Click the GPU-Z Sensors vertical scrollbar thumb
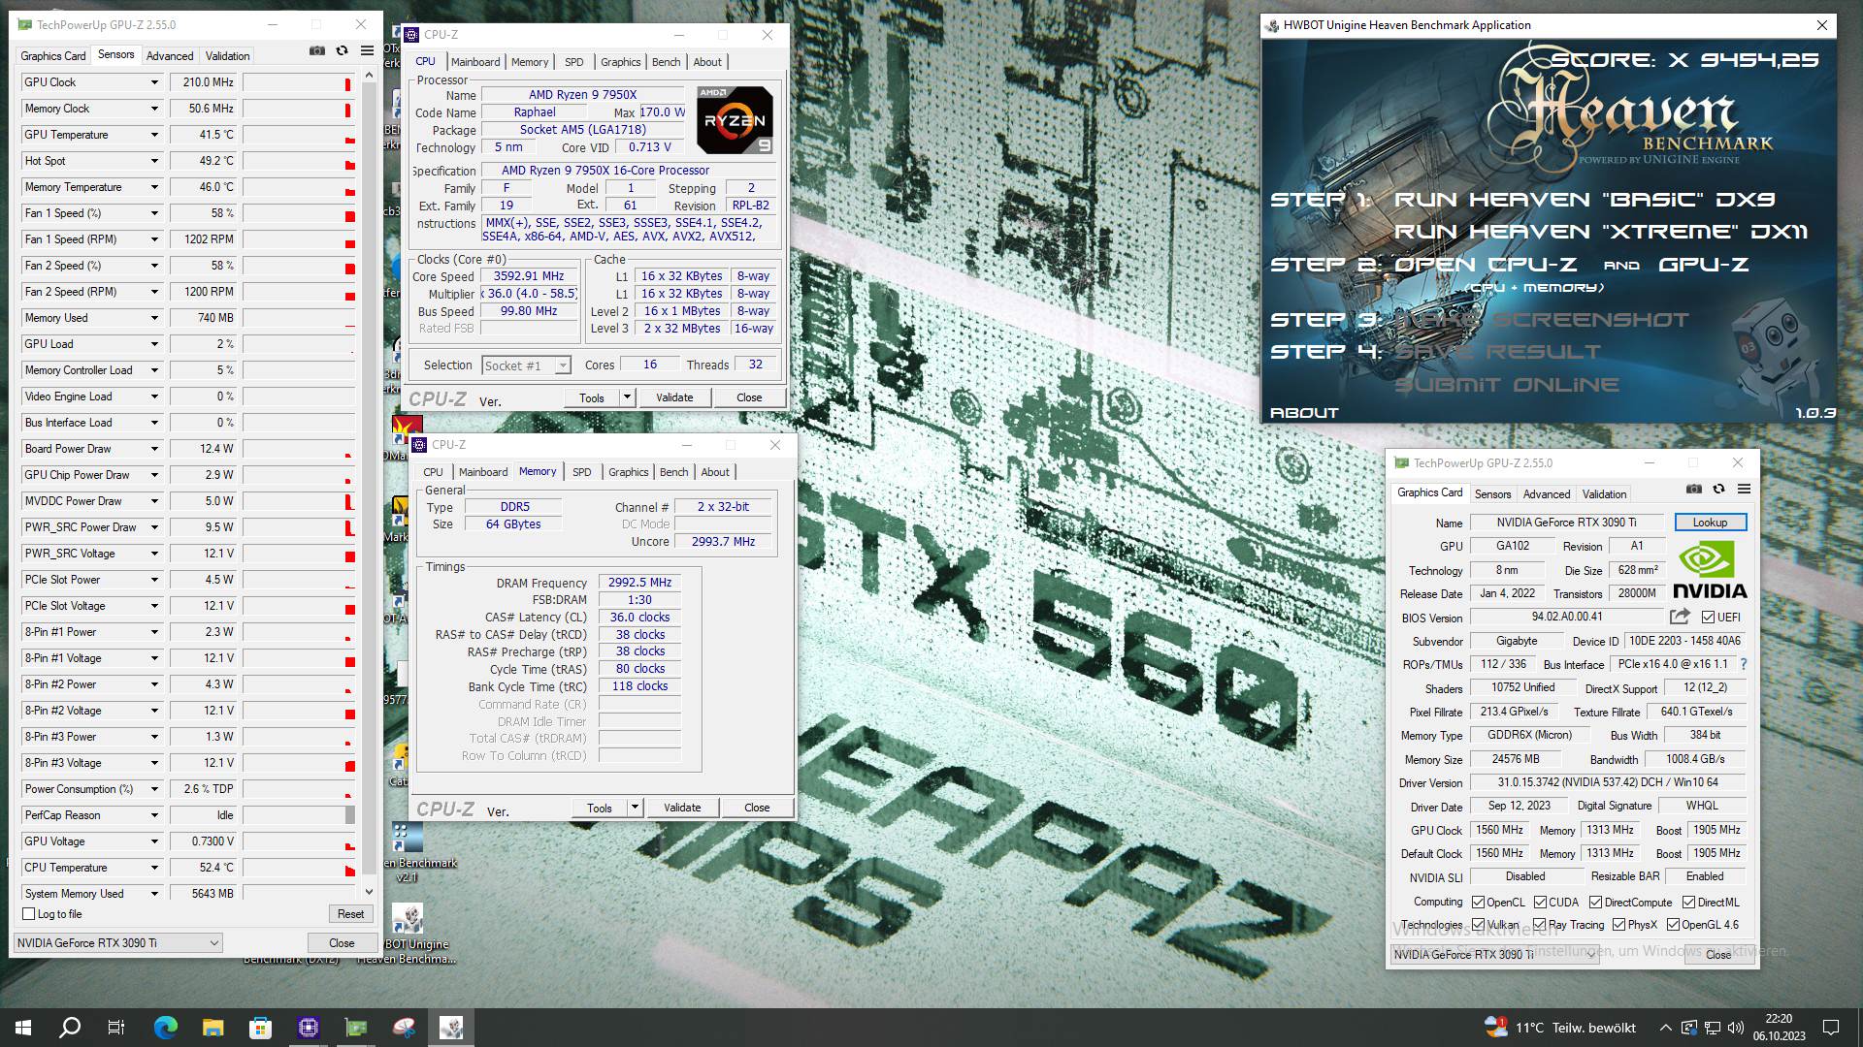The width and height of the screenshot is (1863, 1047). [x=369, y=475]
